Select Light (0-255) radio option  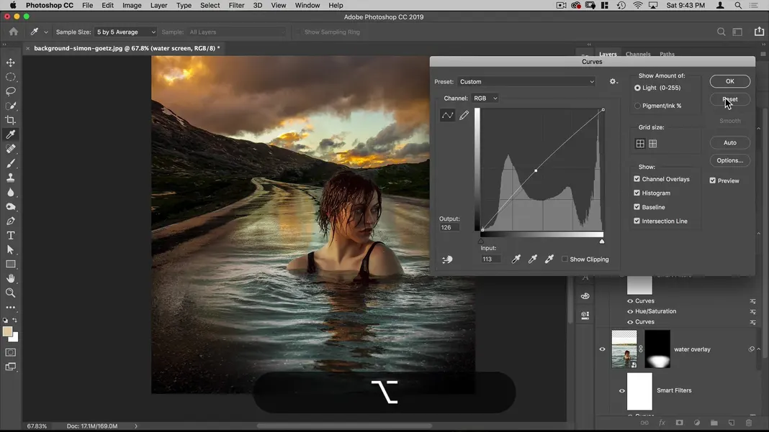pyautogui.click(x=637, y=88)
